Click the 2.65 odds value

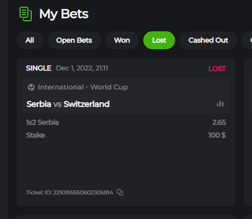tap(219, 122)
